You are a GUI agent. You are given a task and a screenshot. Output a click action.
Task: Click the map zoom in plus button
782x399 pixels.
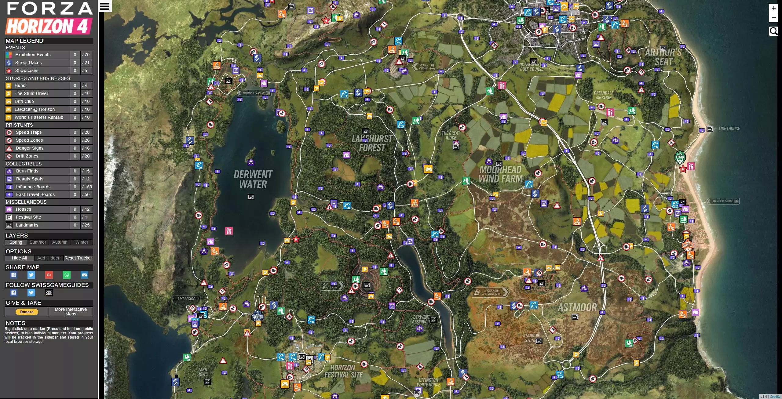point(773,8)
